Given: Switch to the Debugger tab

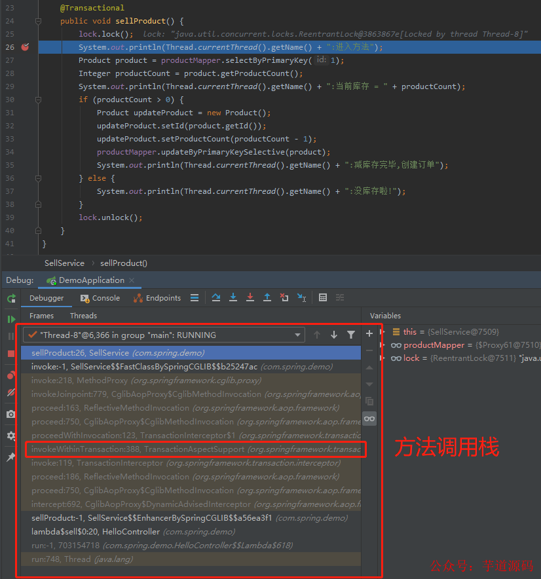Looking at the screenshot, I should (x=47, y=298).
